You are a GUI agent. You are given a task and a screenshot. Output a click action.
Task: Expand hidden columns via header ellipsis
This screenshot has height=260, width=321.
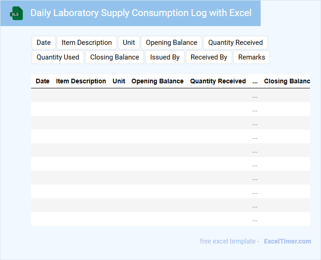(x=255, y=81)
